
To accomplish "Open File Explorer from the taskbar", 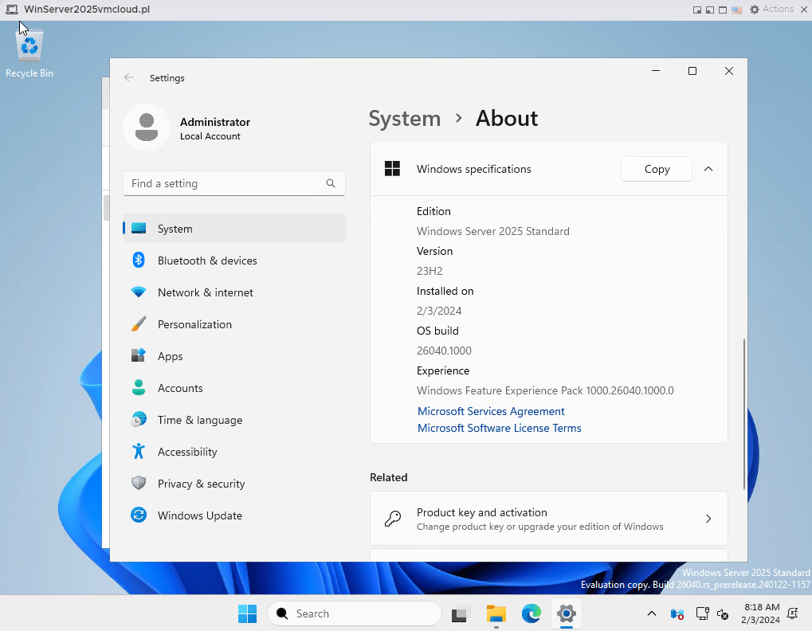I will [496, 613].
